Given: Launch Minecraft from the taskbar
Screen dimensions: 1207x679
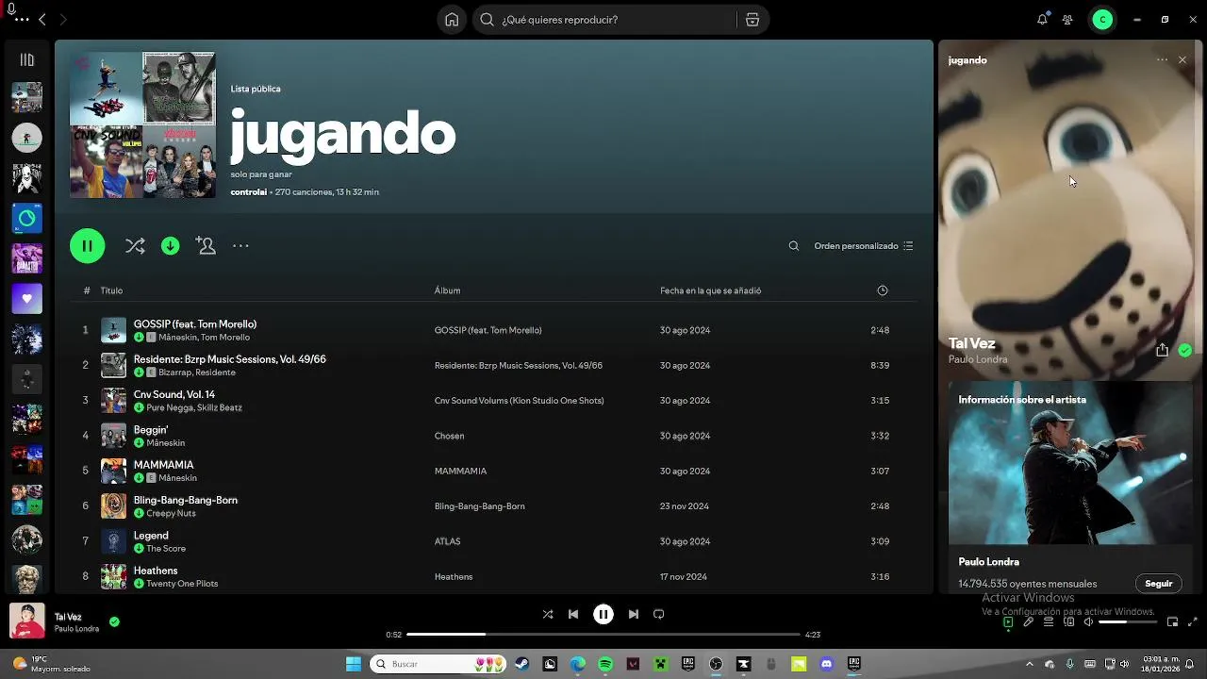Looking at the screenshot, I should click(x=661, y=664).
